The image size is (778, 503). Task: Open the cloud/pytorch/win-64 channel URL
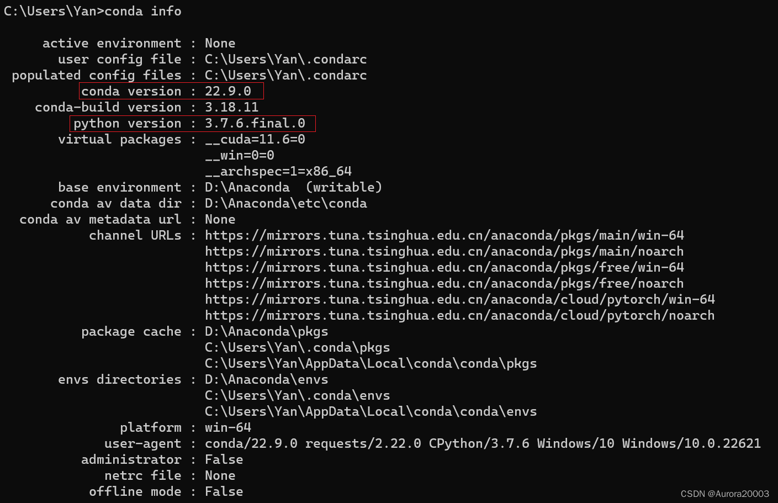point(459,299)
